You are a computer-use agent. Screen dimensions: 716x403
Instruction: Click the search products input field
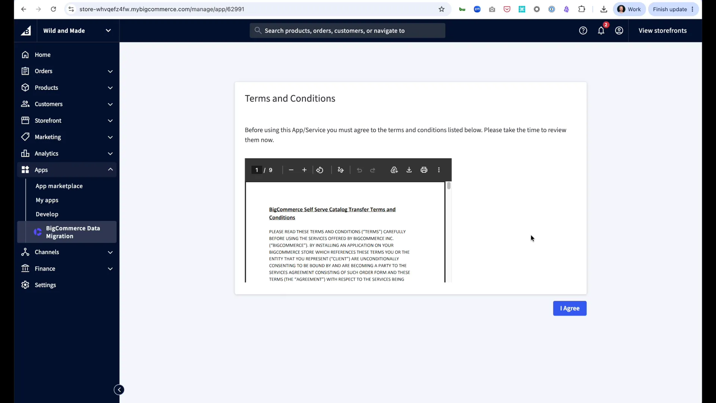click(347, 31)
